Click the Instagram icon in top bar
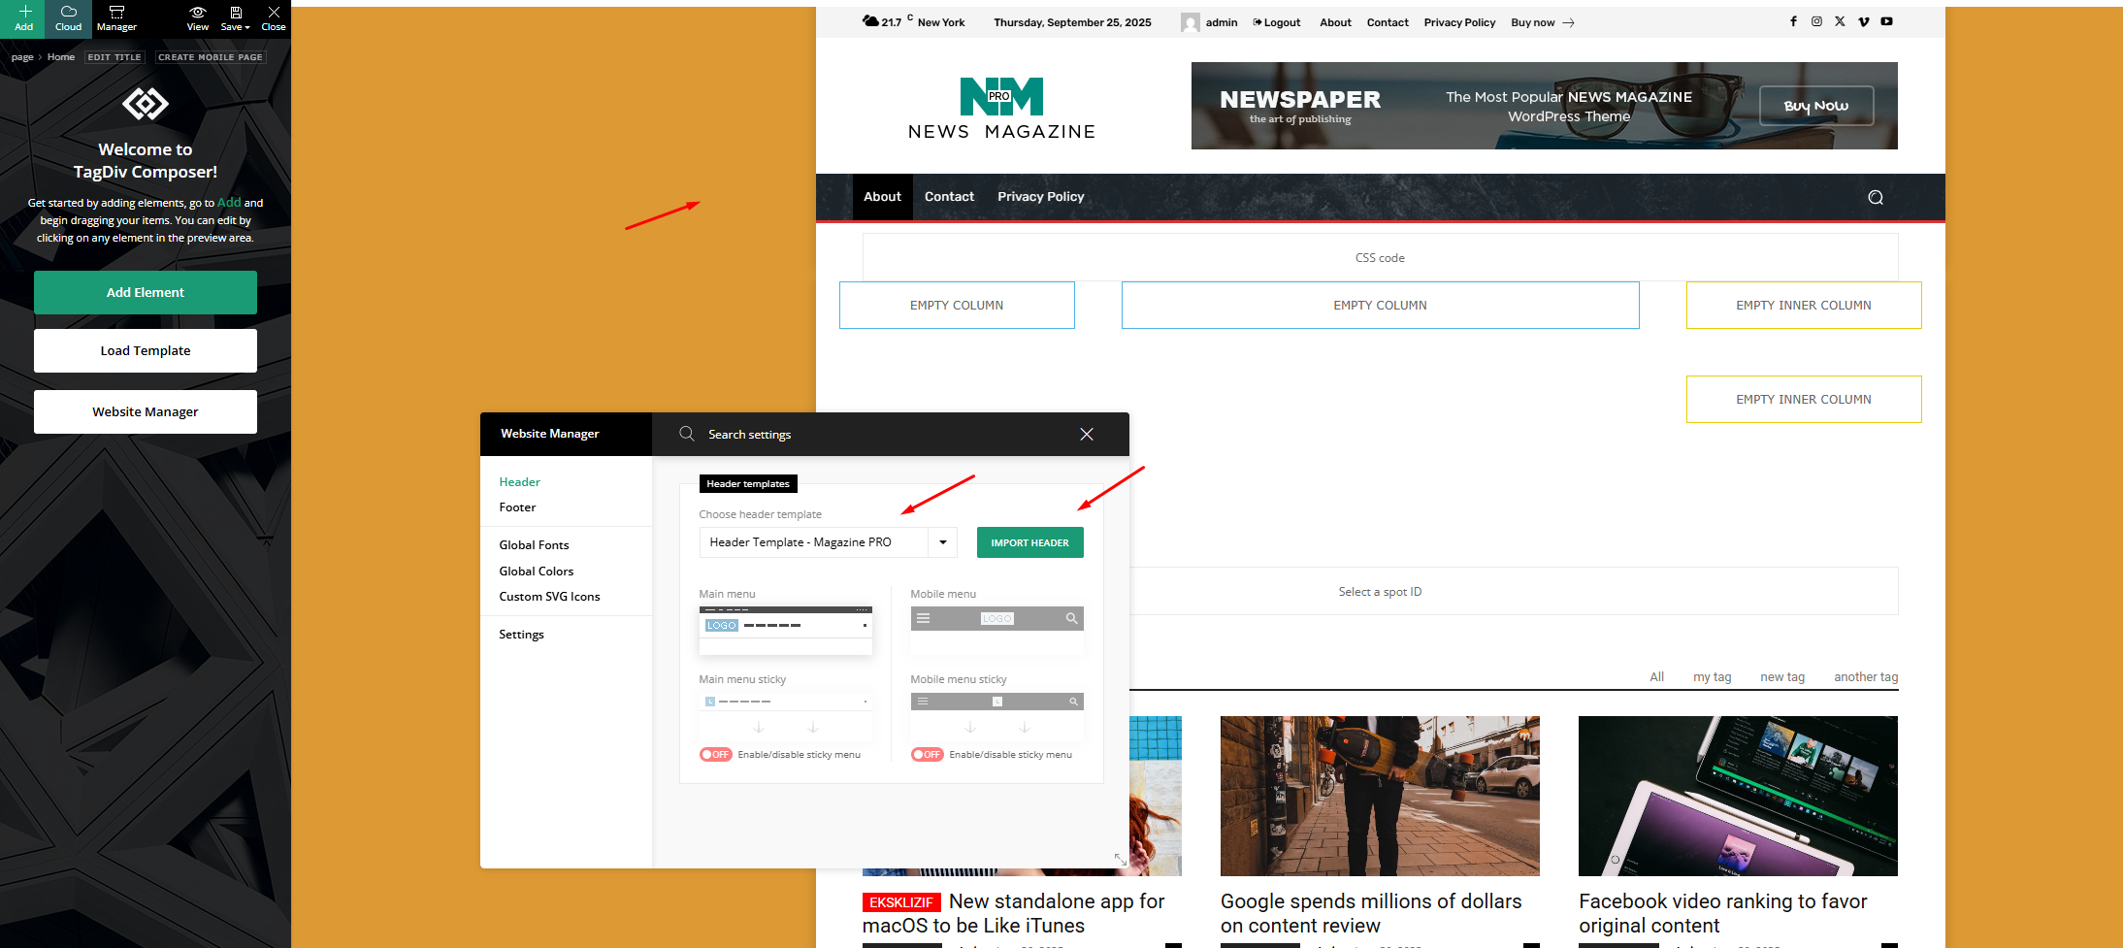The height and width of the screenshot is (948, 2123). [1816, 21]
